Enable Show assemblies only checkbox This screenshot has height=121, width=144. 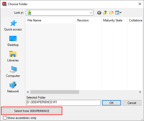[5, 118]
